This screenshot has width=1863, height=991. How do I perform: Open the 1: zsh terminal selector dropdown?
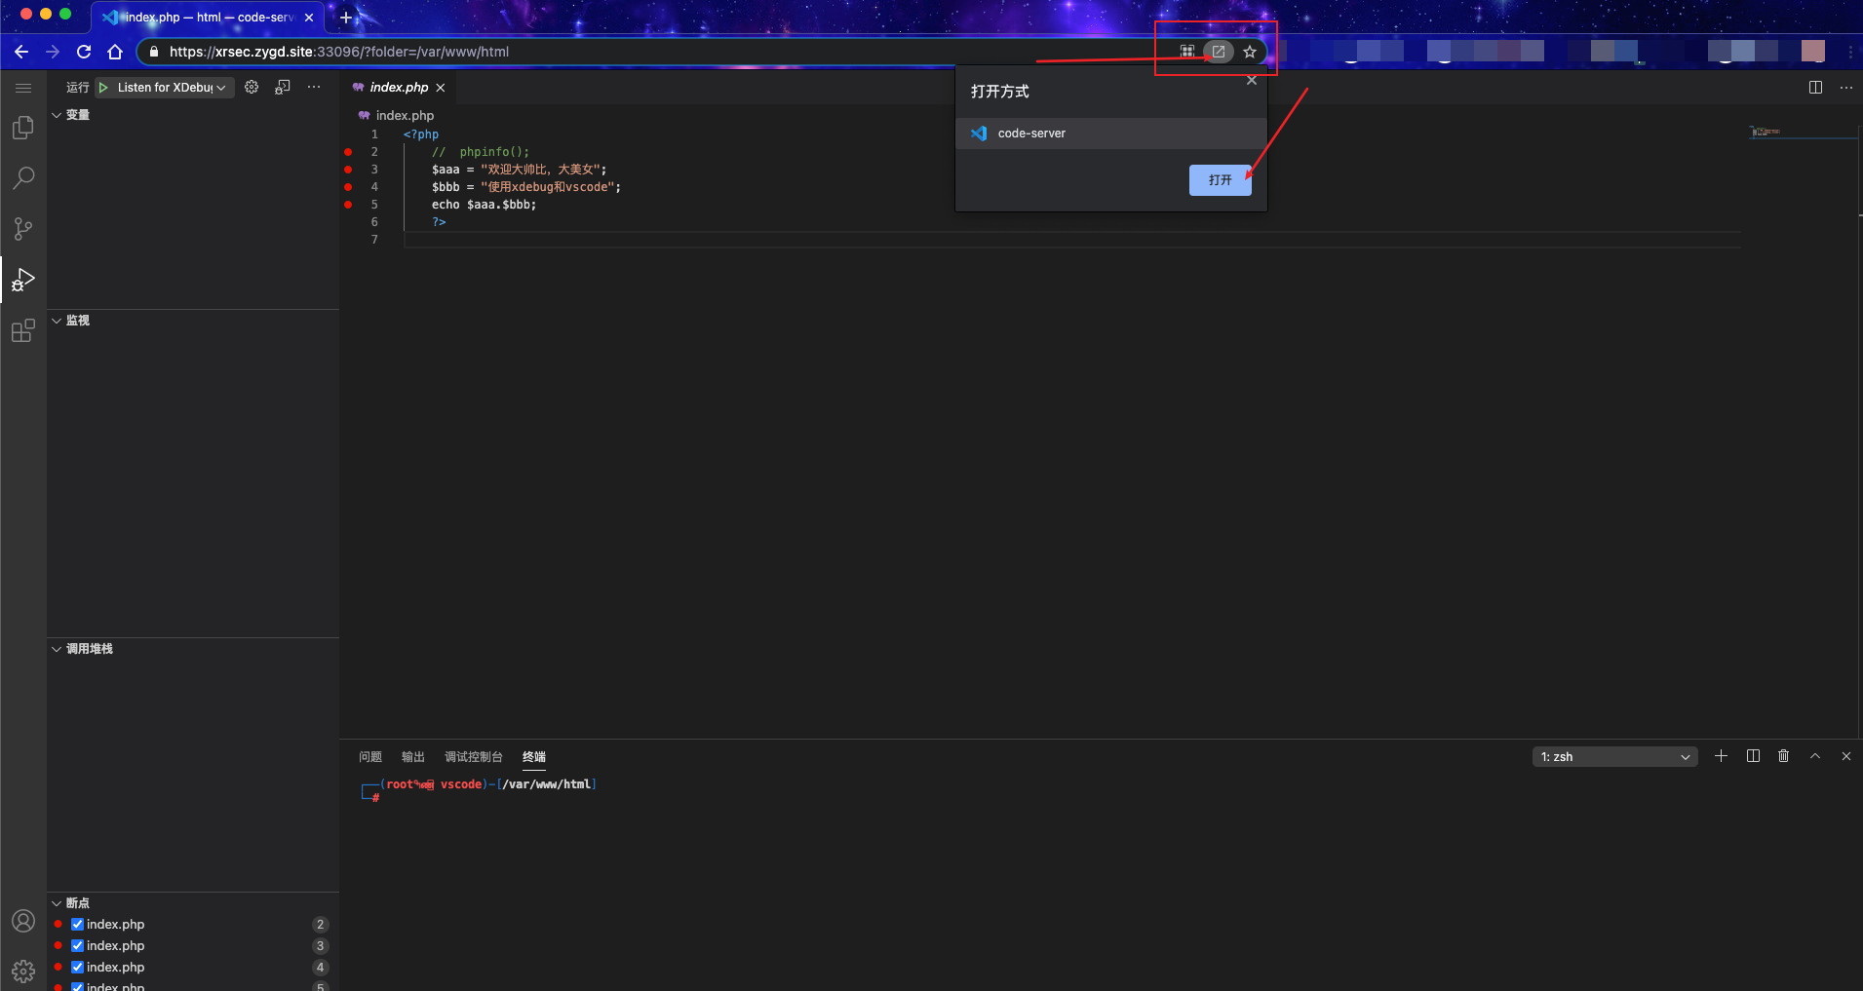pos(1614,757)
